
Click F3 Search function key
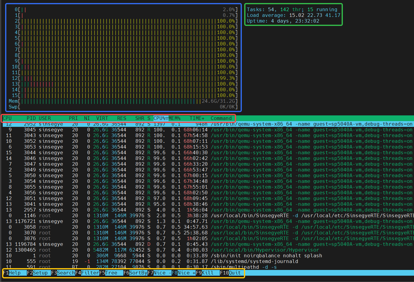coord(63,273)
